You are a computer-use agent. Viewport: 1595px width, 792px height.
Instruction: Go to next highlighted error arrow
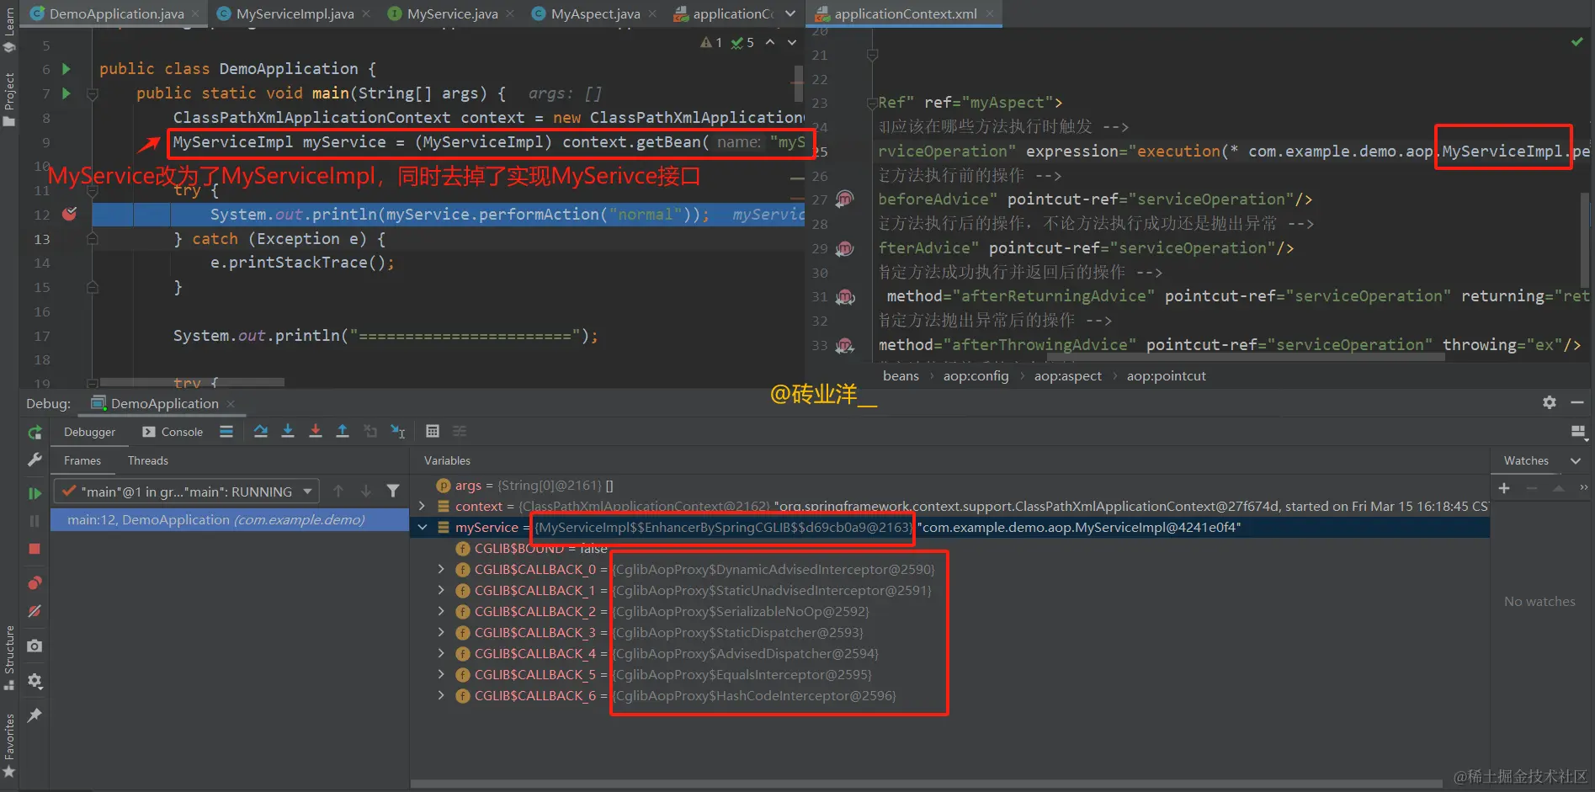(792, 42)
